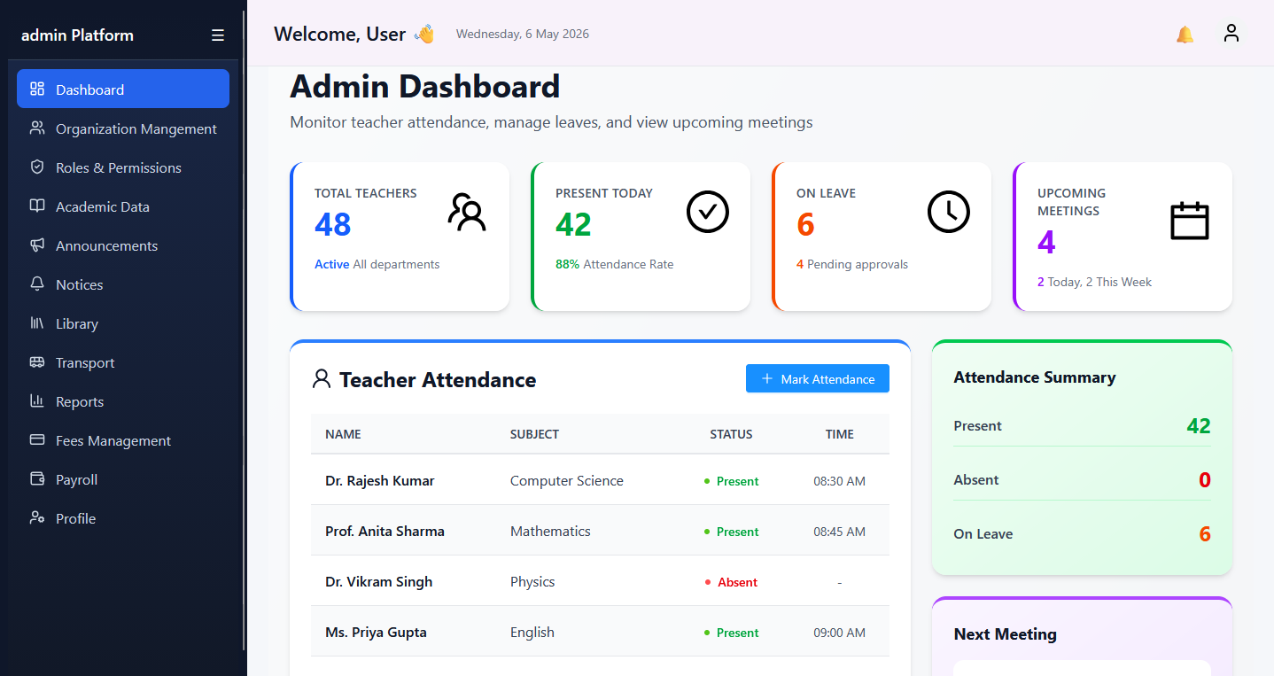Image resolution: width=1274 pixels, height=676 pixels.
Task: Click the 08:45 AM time cell
Action: 839,532
